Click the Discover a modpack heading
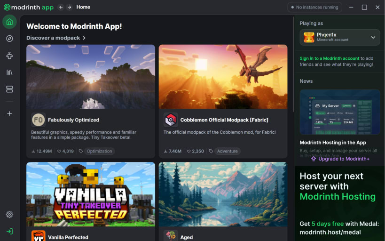The width and height of the screenshot is (385, 241). click(53, 38)
